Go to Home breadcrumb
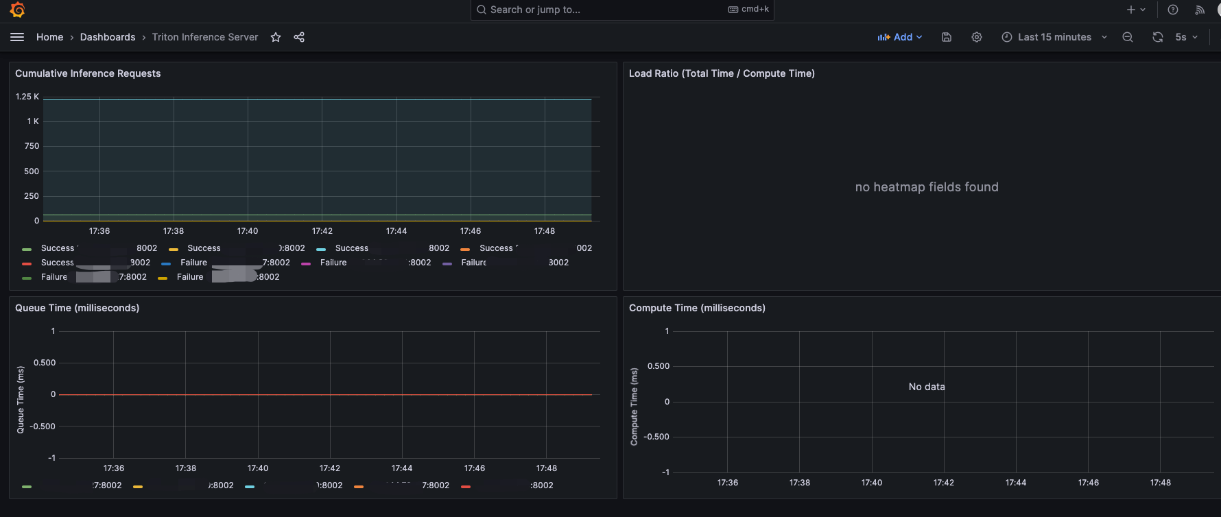 click(49, 37)
